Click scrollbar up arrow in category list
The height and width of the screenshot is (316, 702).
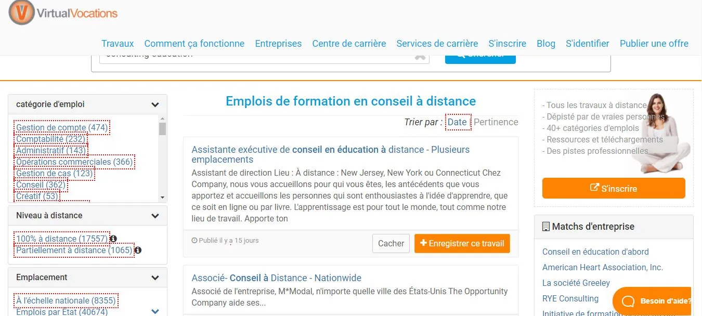coord(163,119)
